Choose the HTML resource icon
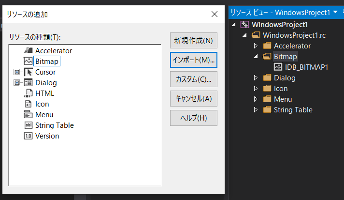Image resolution: width=344 pixels, height=200 pixels. tap(28, 93)
